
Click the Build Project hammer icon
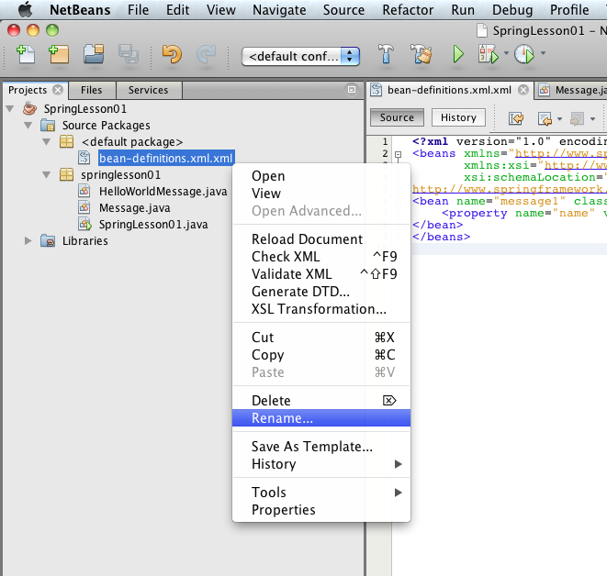(x=386, y=53)
